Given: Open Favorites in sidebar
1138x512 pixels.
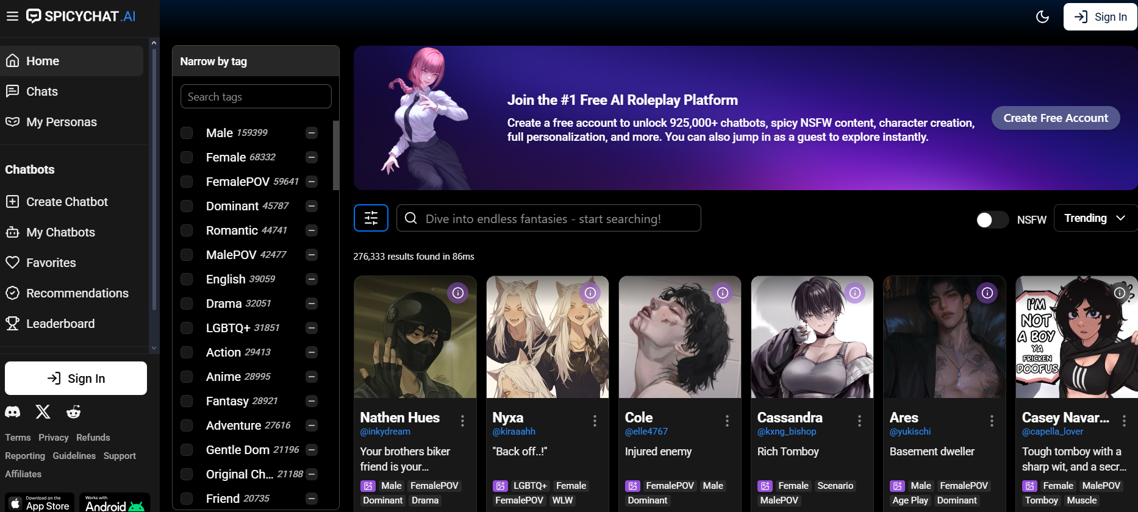Looking at the screenshot, I should click(x=72, y=263).
